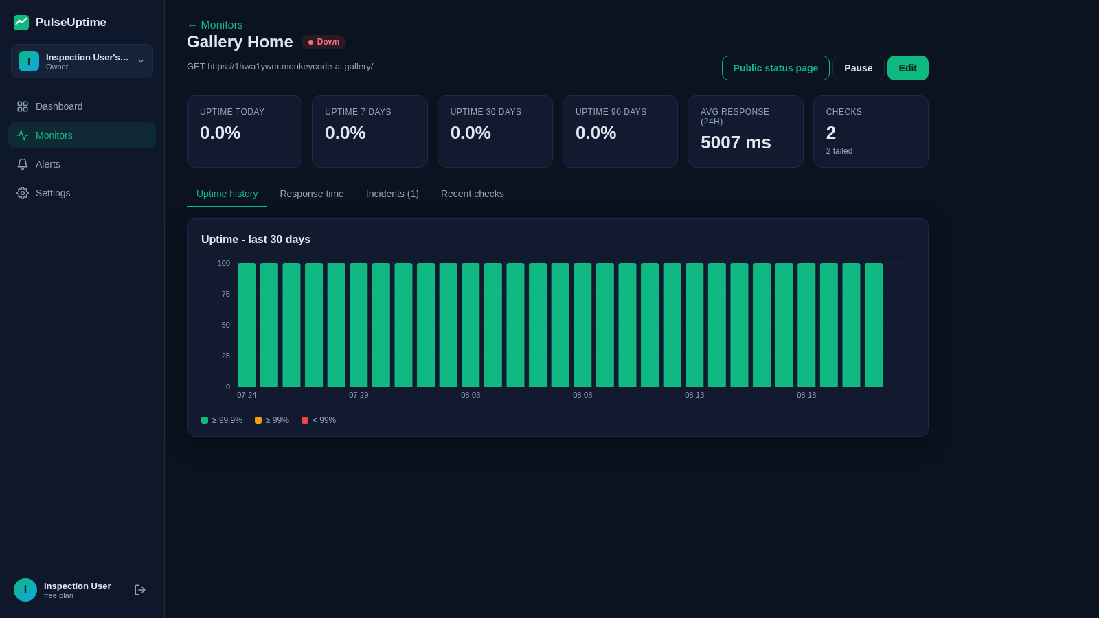Click the Dashboard grid icon
This screenshot has width=1099, height=618.
(23, 106)
